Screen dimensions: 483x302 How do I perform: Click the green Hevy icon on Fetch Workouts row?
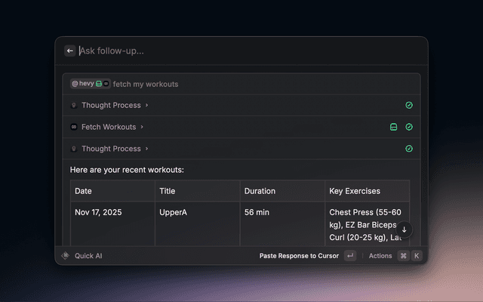(393, 127)
